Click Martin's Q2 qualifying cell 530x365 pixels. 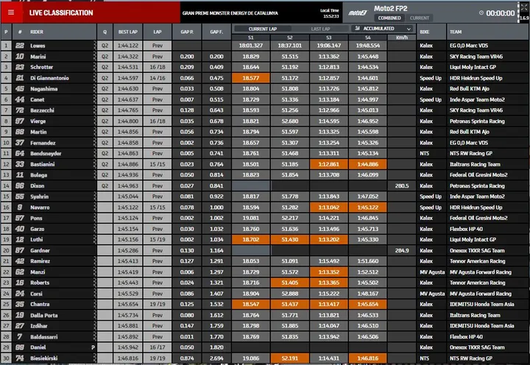click(105, 132)
